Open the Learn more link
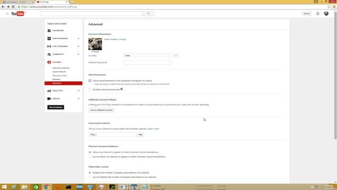Screen dimensions: 337x190 click(153, 129)
